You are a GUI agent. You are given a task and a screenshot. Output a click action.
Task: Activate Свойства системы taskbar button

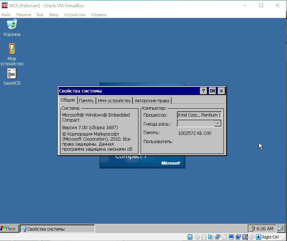pos(57,229)
